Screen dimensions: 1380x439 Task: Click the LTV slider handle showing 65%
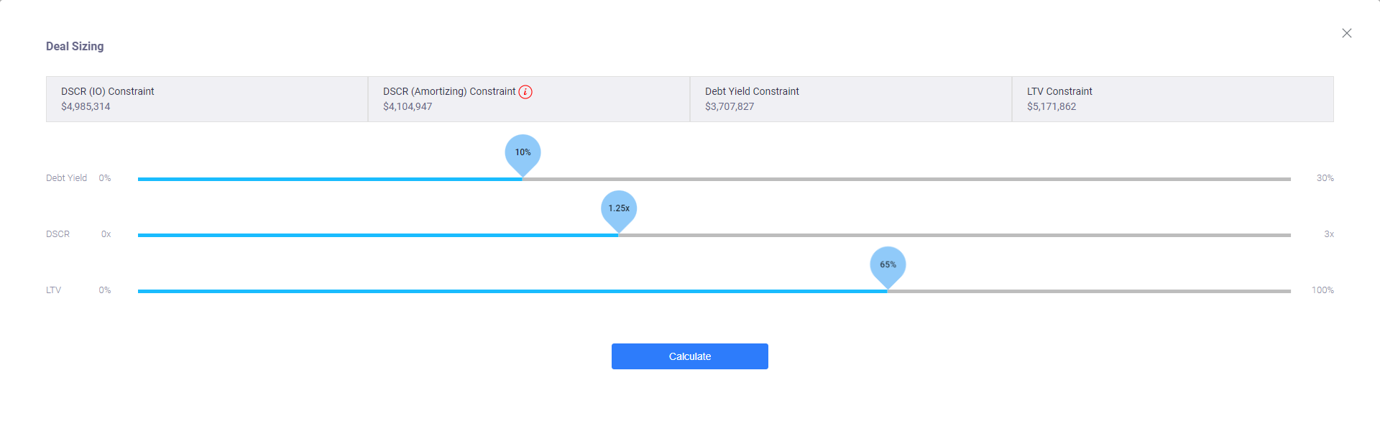(888, 266)
